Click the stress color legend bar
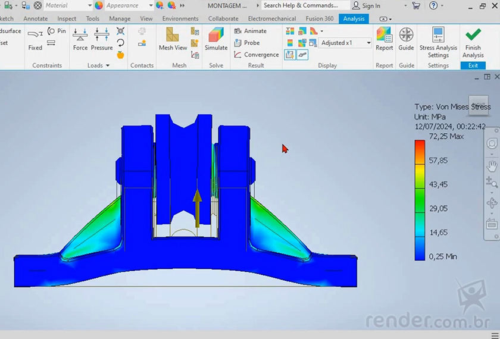Viewport: 500px width, 339px height. 420,200
